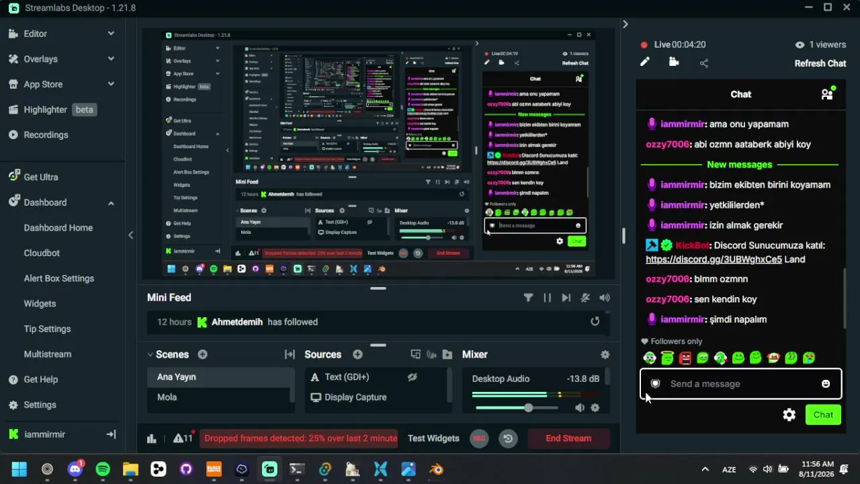This screenshot has width=860, height=484.
Task: Collapse the left panel with the chevron left of the preview
Action: (x=131, y=235)
